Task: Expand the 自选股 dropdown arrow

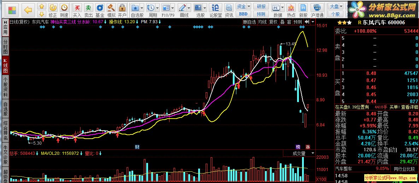Action: coord(142,7)
